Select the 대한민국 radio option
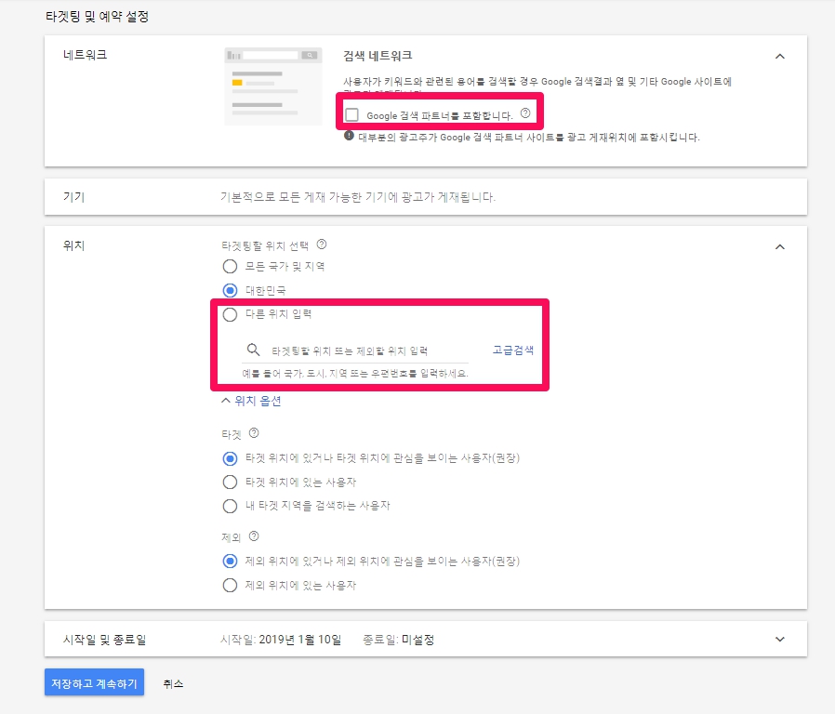Viewport: 835px width, 714px height. click(230, 290)
